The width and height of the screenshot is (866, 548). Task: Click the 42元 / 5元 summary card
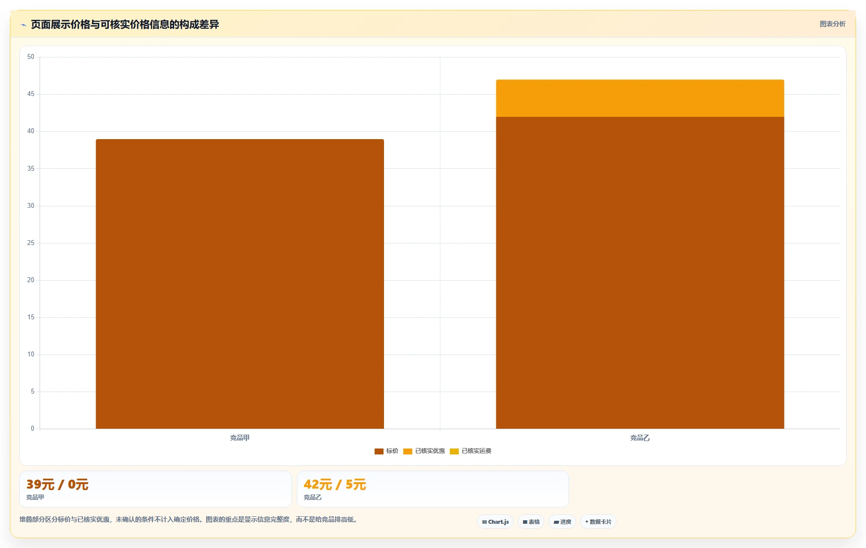433,489
